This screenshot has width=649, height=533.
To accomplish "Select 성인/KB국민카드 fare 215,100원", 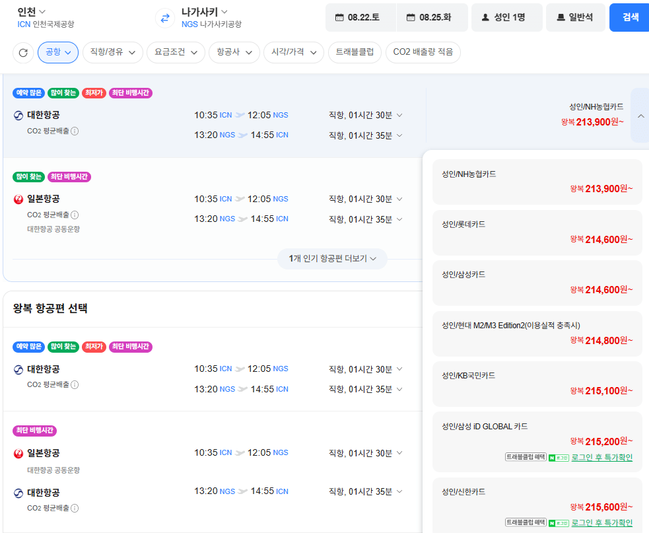I will pos(537,384).
